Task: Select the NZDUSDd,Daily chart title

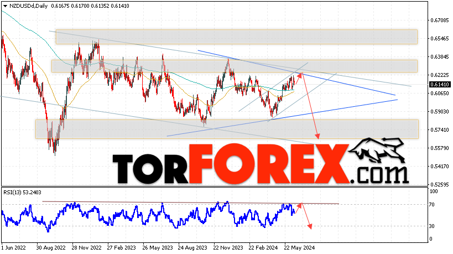Action: [29, 6]
